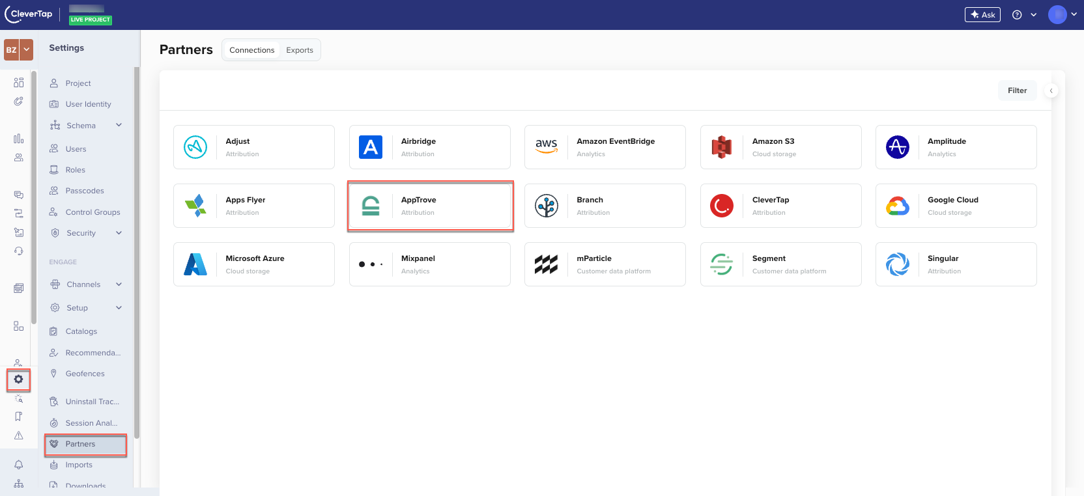Switch to the Exports tab

click(300, 50)
